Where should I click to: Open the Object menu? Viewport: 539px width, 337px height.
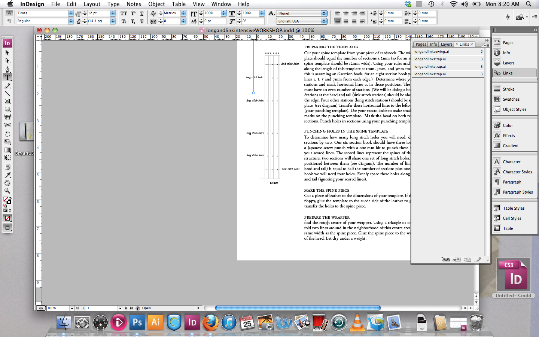(x=156, y=4)
